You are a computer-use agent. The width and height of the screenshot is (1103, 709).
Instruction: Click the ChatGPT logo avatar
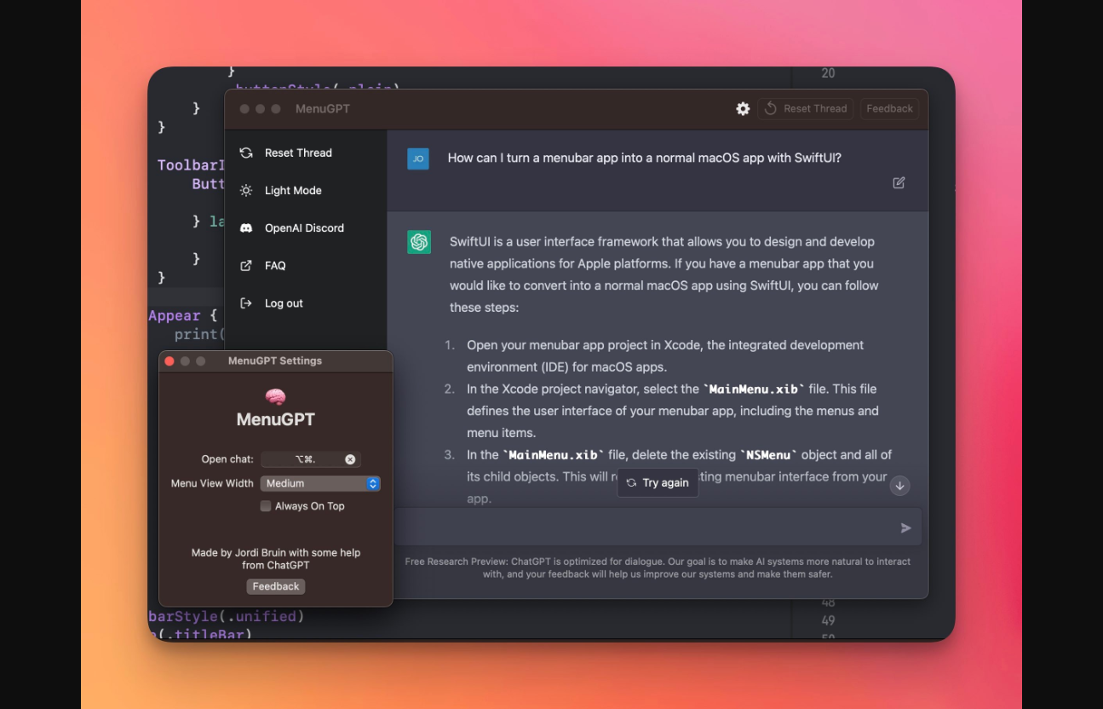[419, 242]
